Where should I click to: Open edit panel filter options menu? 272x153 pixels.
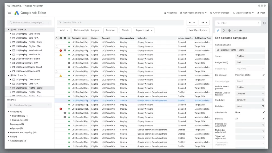coord(258,23)
